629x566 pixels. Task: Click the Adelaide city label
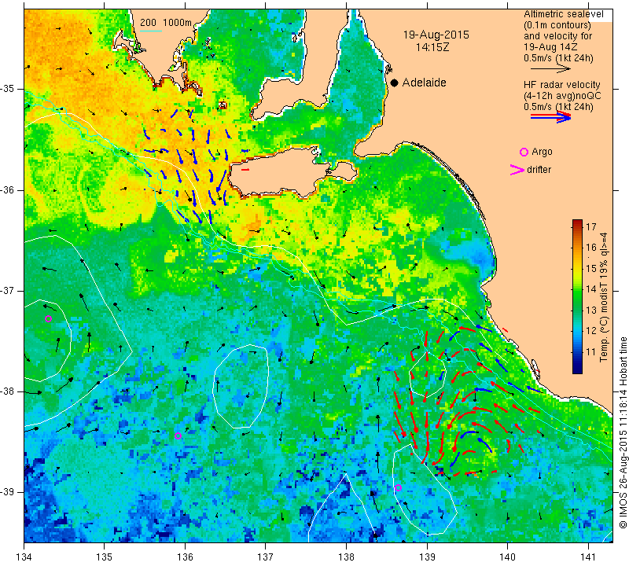coord(424,83)
